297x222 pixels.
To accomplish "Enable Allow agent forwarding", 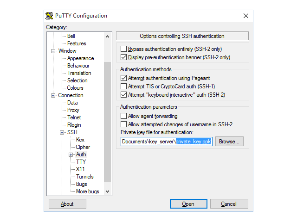I will (x=124, y=116).
